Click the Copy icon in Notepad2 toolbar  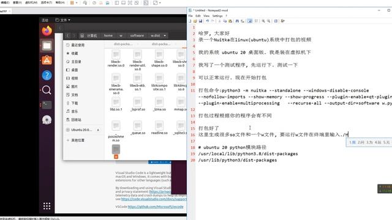click(x=225, y=21)
